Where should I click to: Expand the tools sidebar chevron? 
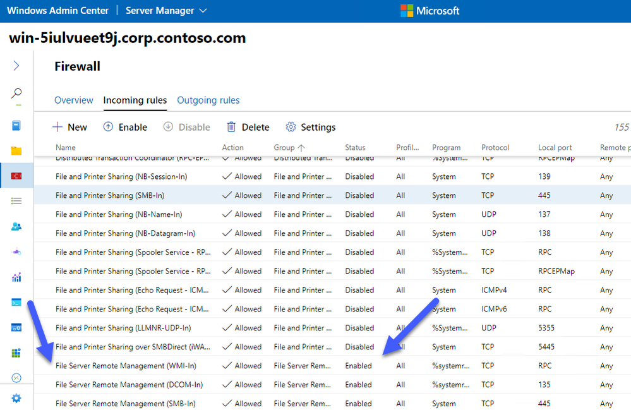pyautogui.click(x=16, y=65)
